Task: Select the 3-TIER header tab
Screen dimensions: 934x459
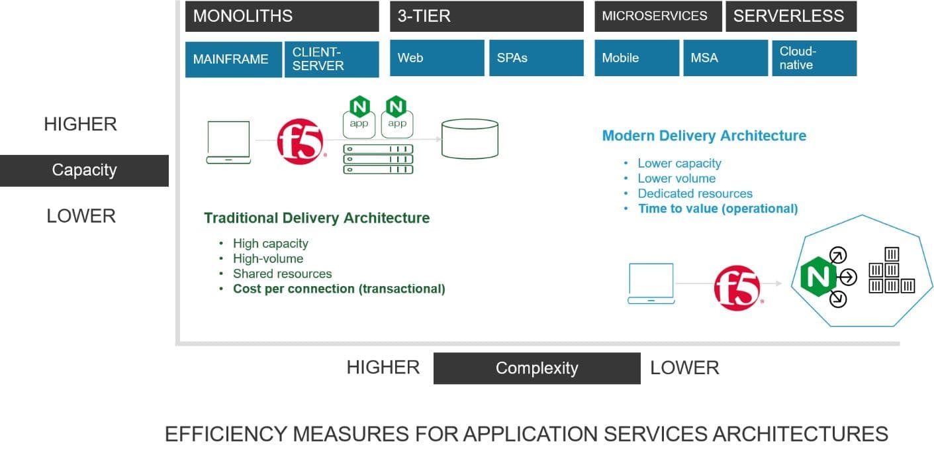Action: tap(486, 16)
